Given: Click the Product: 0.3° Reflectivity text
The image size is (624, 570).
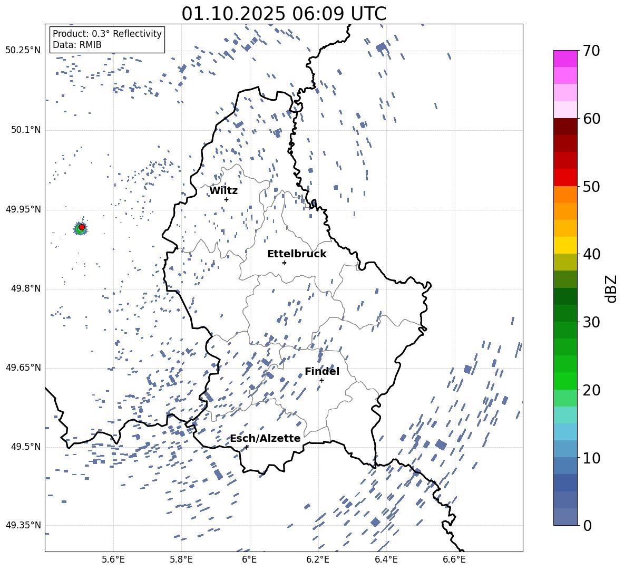Looking at the screenshot, I should pyautogui.click(x=107, y=34).
